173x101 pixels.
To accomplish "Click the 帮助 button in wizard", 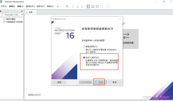I will 59,82.
